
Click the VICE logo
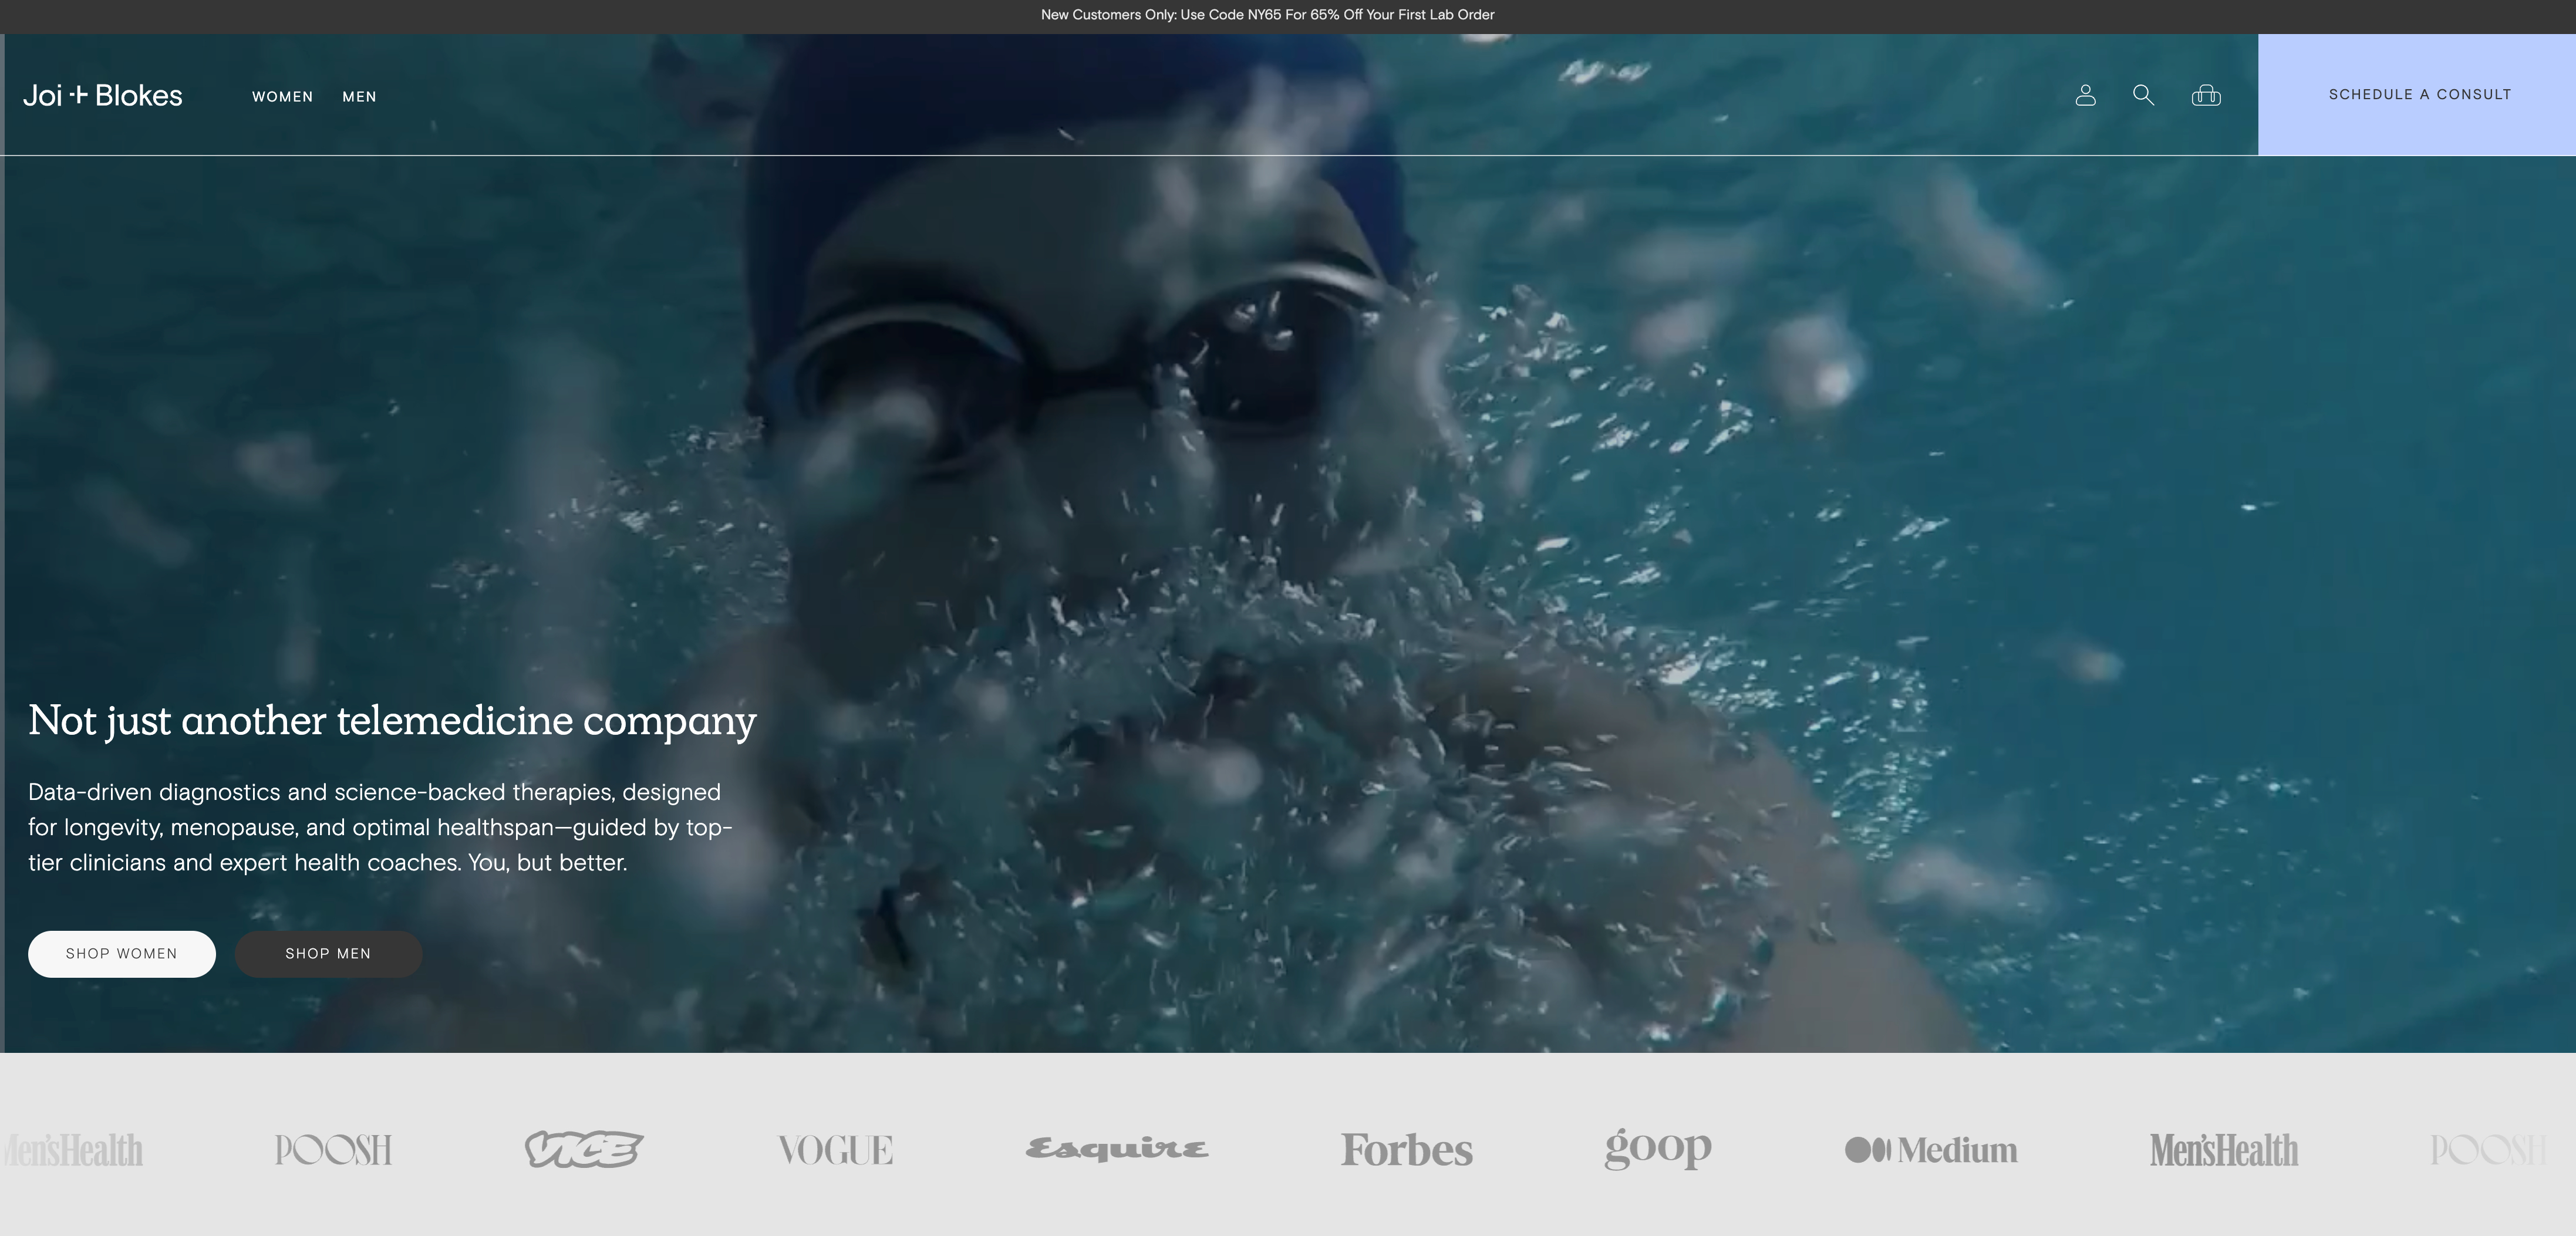(x=584, y=1149)
